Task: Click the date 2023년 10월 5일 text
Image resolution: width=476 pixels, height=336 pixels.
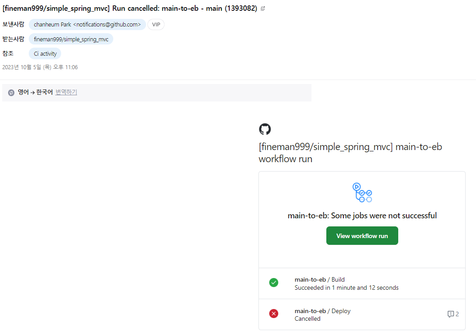Action: [40, 67]
